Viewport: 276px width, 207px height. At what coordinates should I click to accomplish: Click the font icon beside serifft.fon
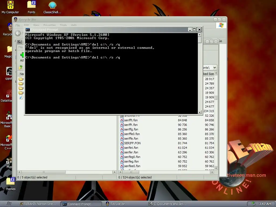122,120
